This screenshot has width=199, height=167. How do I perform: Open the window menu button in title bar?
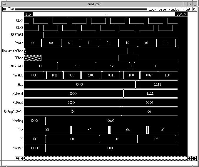tap(4, 4)
